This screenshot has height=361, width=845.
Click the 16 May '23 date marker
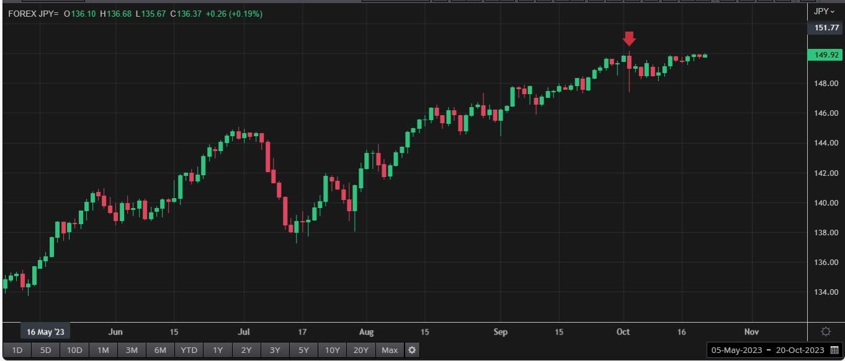[46, 332]
